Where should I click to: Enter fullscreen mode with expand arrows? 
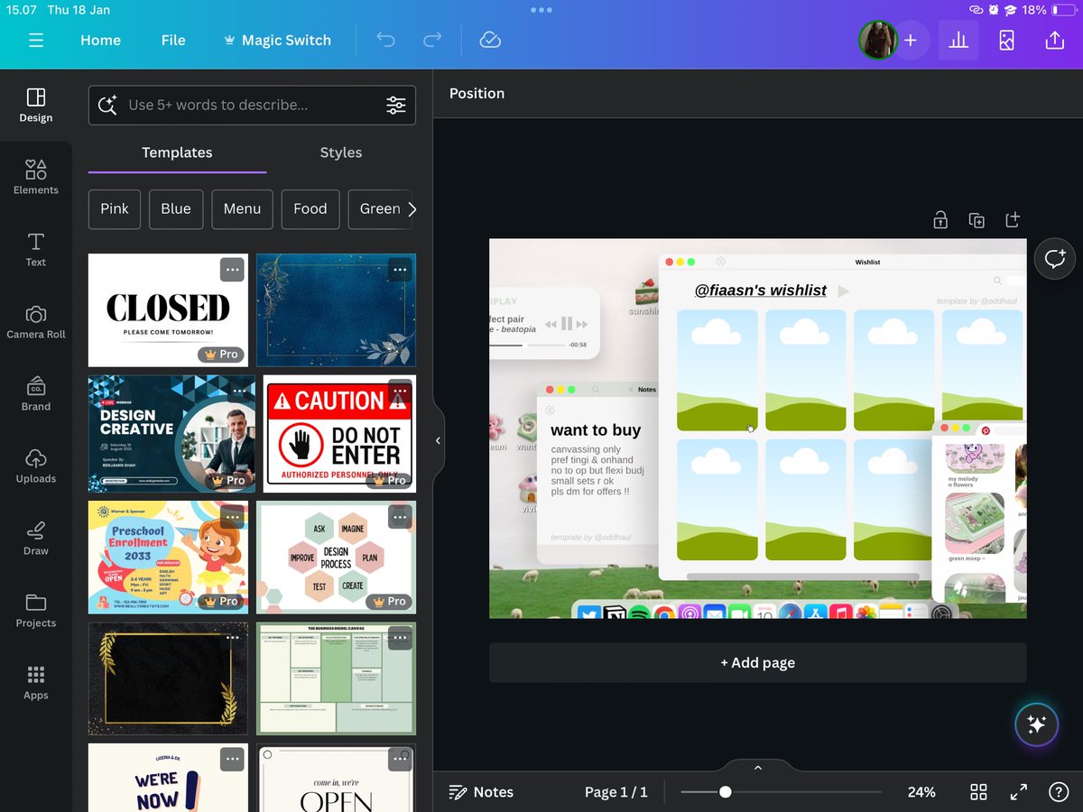pos(1019,792)
